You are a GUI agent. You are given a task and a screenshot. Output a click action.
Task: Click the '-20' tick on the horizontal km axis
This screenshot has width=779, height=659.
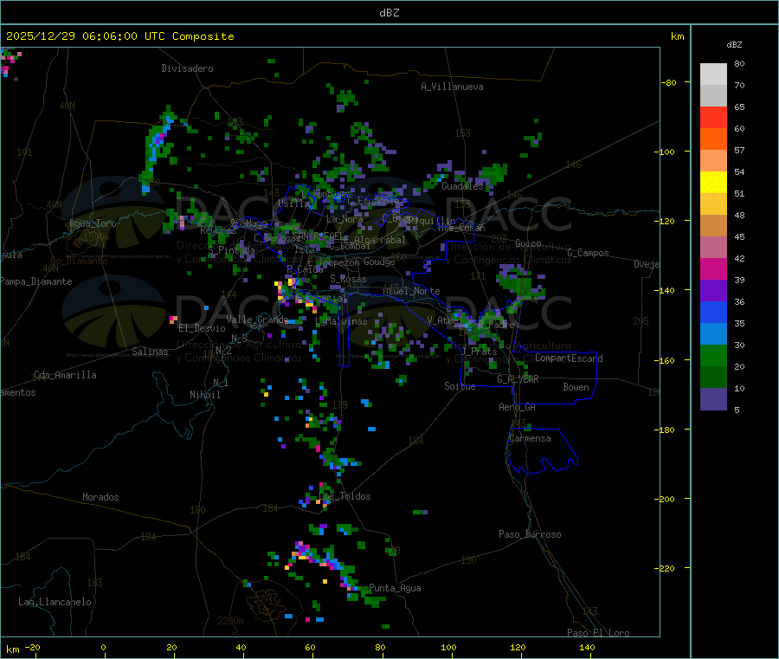tap(32, 647)
